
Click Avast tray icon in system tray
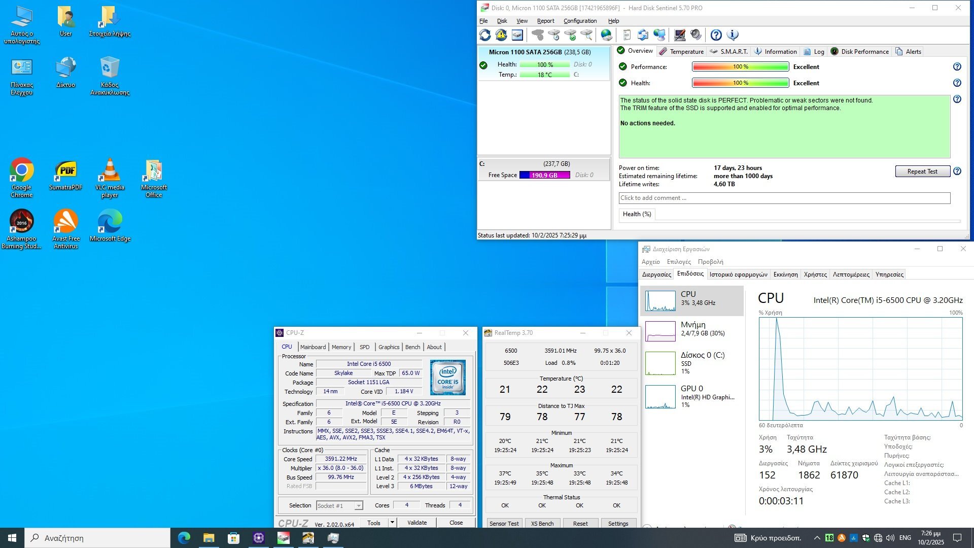842,538
